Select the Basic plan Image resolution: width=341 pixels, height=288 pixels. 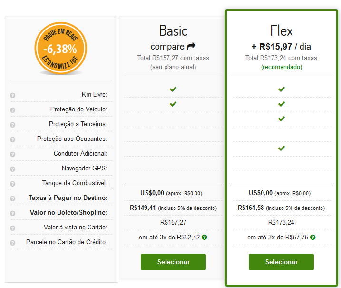click(x=173, y=262)
